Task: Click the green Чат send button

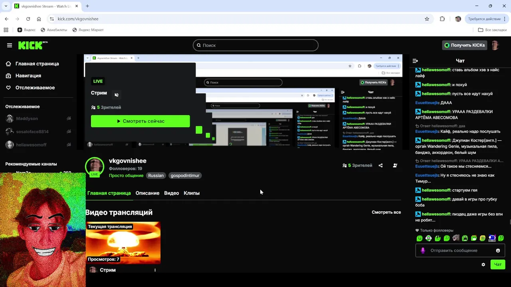Action: 498,265
